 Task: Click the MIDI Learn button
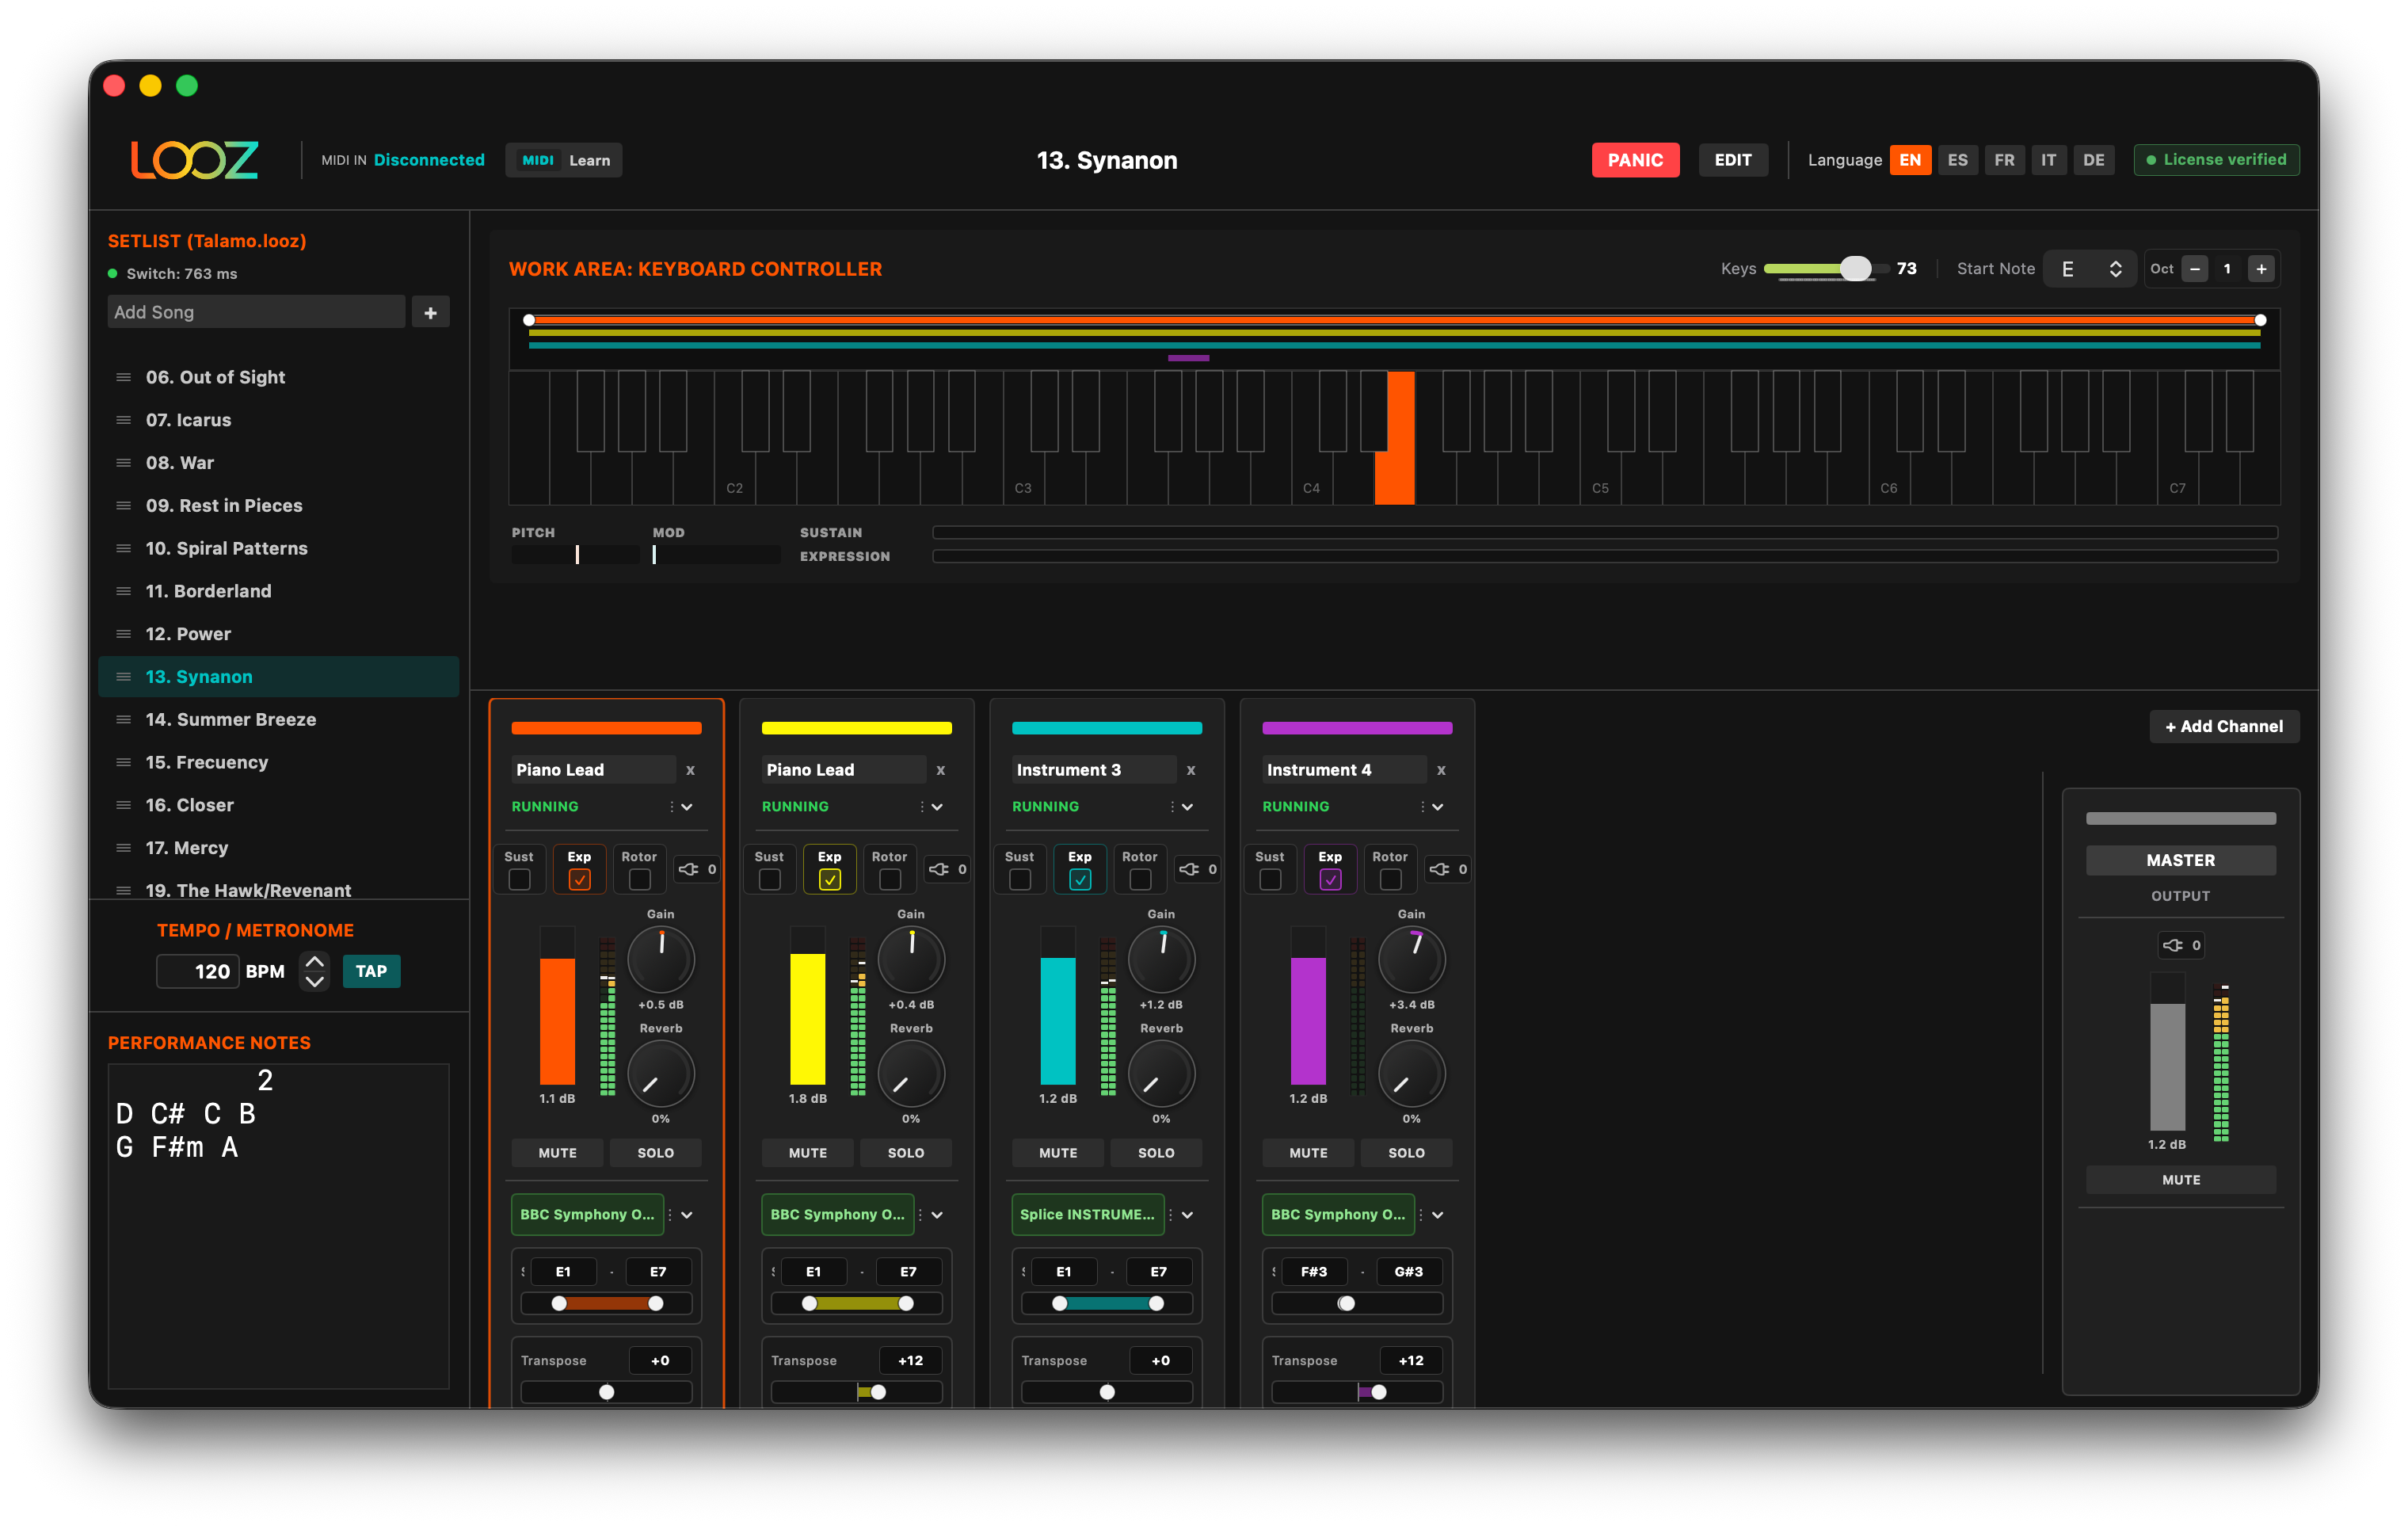(x=564, y=160)
